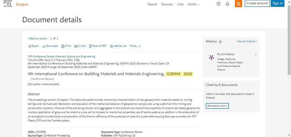291x137 pixels.
Task: Open IOP Conference Series source link
Action: pyautogui.click(x=61, y=57)
